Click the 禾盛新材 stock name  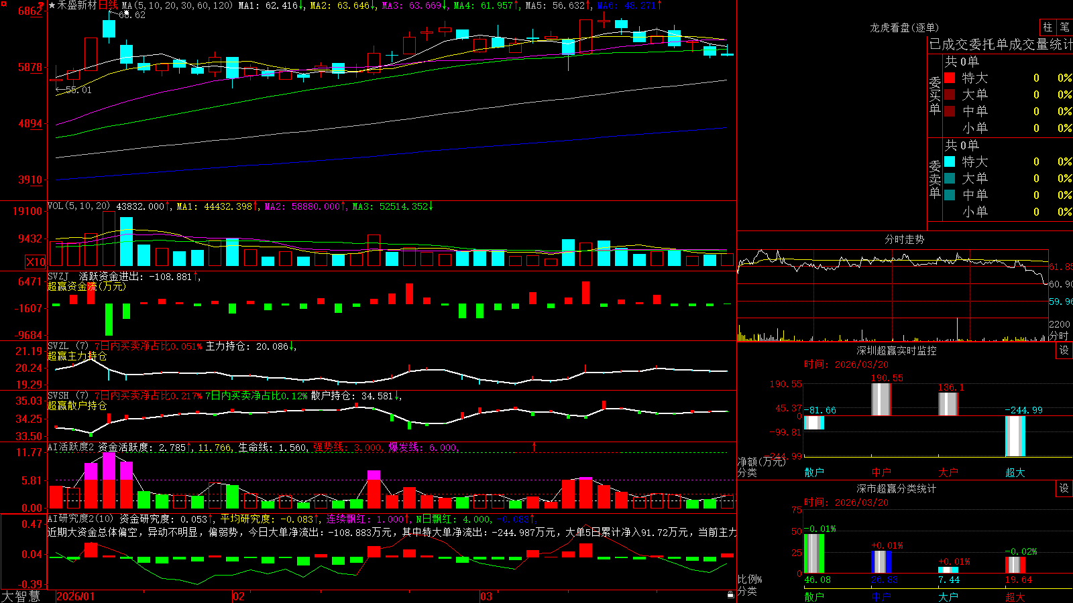[76, 5]
